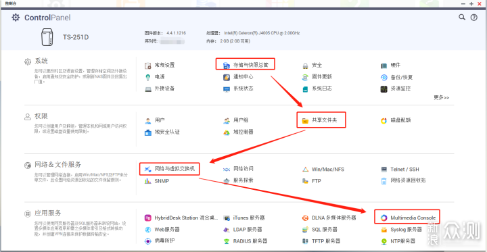This screenshot has width=487, height=252.
Task: Open the FTP settings
Action: pyautogui.click(x=312, y=181)
